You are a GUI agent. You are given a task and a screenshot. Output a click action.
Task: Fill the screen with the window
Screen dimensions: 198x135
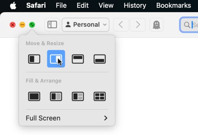(34, 96)
